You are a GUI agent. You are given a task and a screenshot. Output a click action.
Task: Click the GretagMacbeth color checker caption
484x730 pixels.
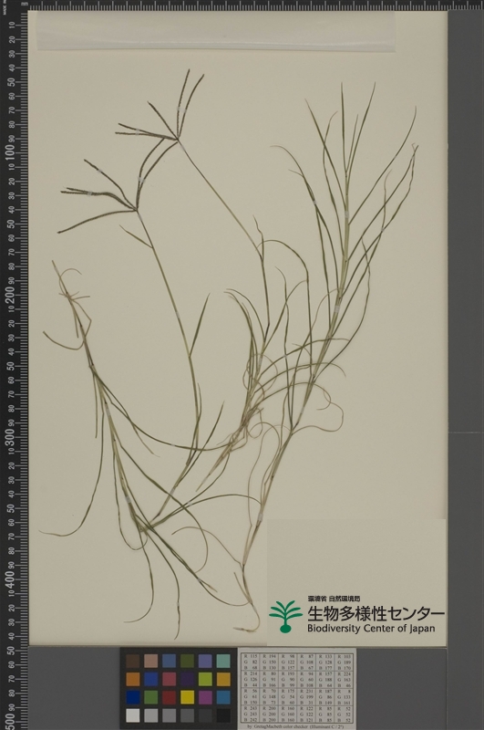[x=297, y=726]
